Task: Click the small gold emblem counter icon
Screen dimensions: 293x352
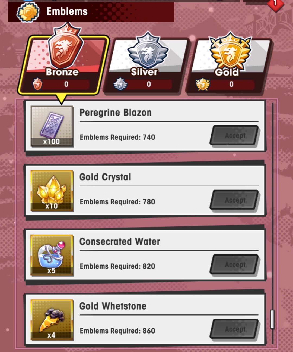Action: (203, 84)
